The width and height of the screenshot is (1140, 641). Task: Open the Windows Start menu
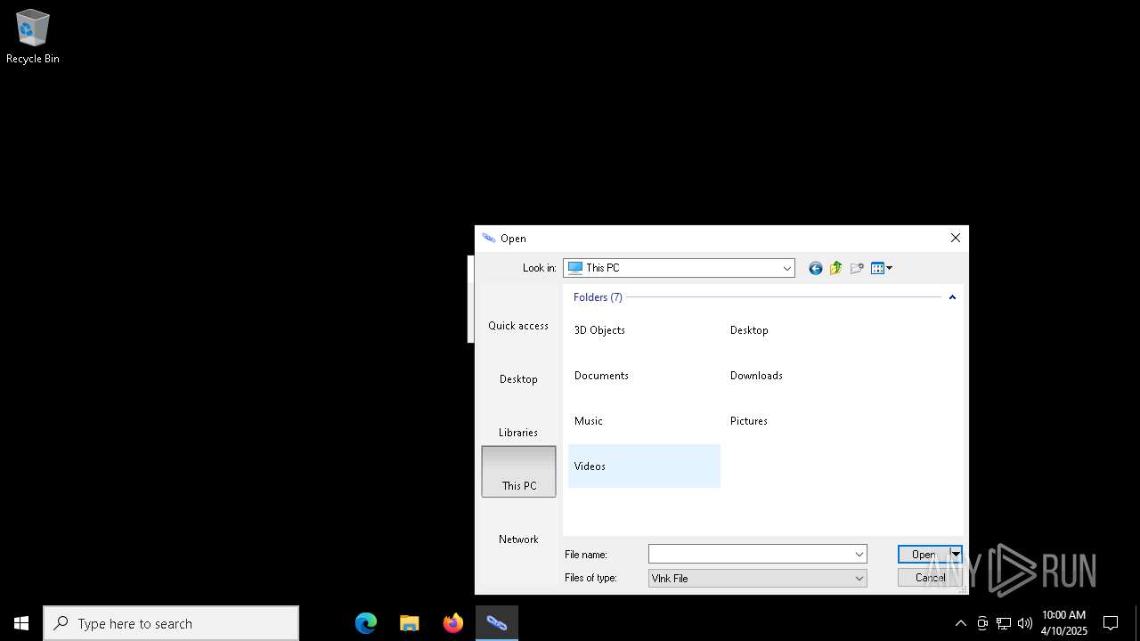click(x=21, y=623)
